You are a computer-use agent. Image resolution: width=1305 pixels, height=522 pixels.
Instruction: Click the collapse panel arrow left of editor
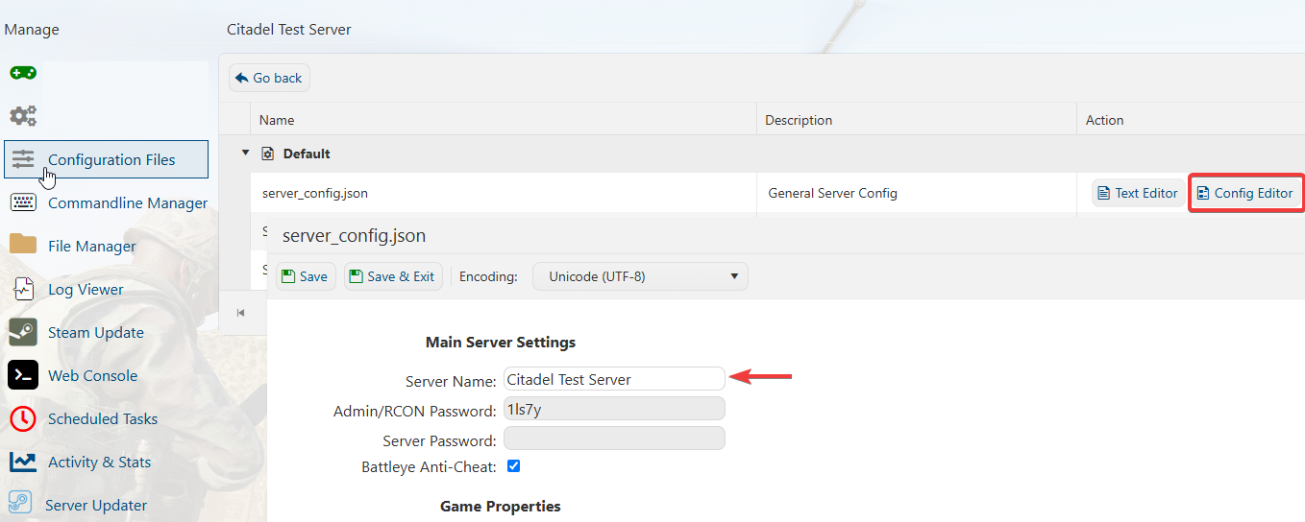[x=240, y=313]
